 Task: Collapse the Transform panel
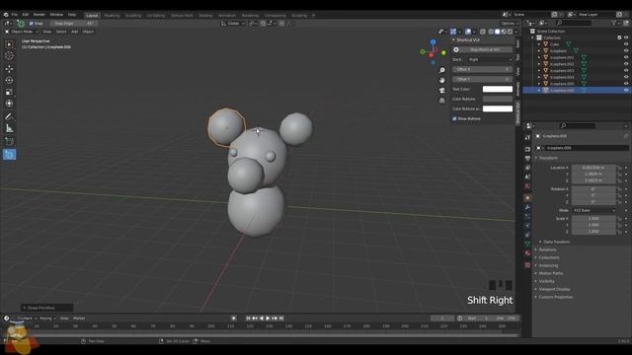tap(548, 158)
